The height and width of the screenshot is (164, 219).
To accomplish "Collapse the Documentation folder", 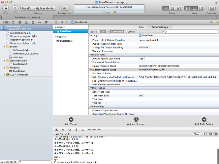I will 4,60.
